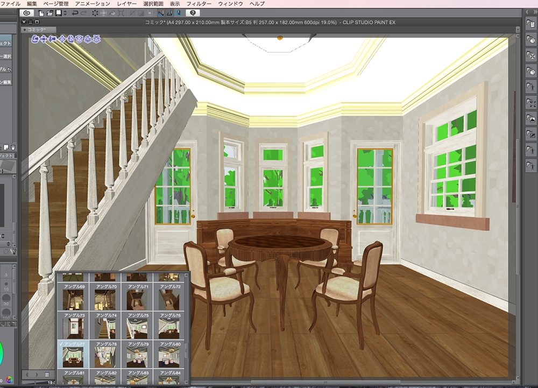Open the アニメーション menu
This screenshot has width=538, height=388.
pos(93,4)
